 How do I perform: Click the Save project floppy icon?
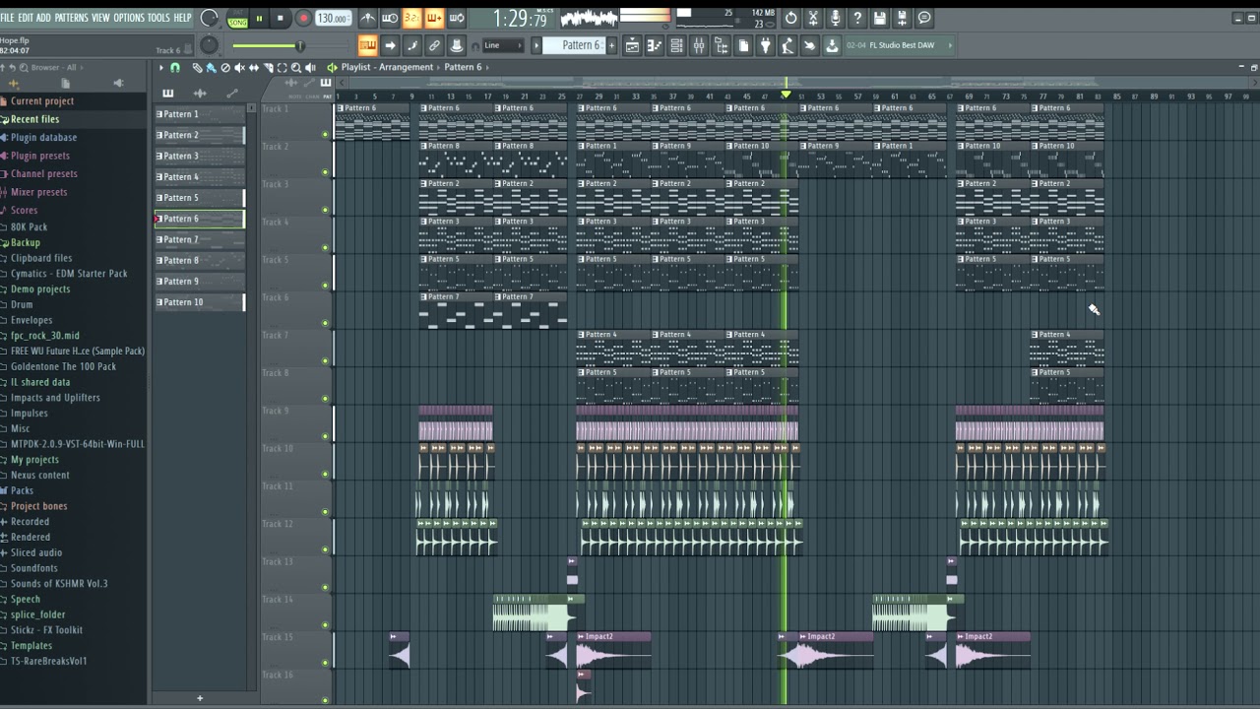pyautogui.click(x=880, y=18)
